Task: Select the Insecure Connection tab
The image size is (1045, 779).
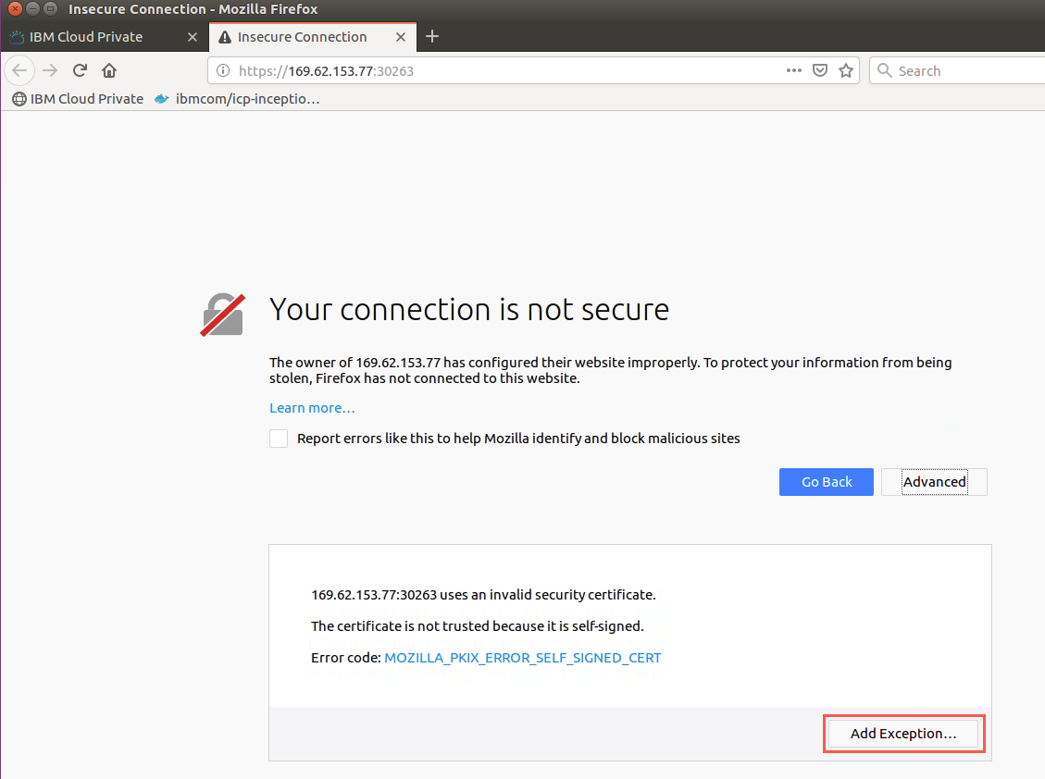Action: tap(313, 37)
